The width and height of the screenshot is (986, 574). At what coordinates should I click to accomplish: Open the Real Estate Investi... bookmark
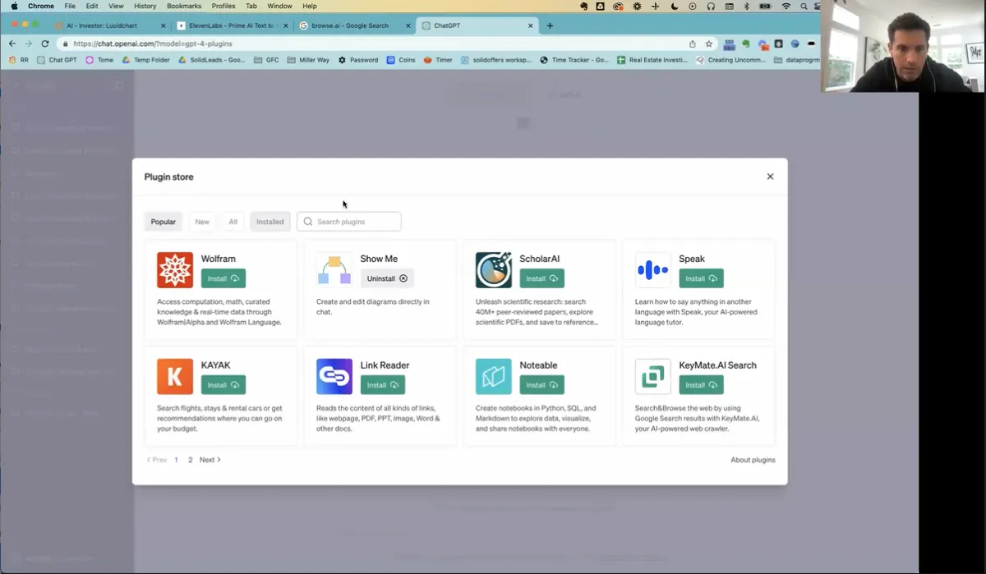pyautogui.click(x=652, y=60)
